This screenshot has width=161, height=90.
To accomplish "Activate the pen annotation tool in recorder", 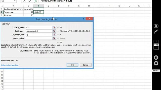I will [x=156, y=31].
